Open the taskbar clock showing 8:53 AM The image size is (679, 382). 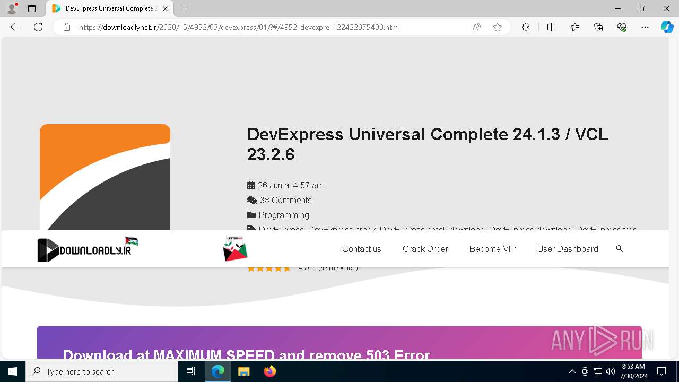tap(633, 371)
